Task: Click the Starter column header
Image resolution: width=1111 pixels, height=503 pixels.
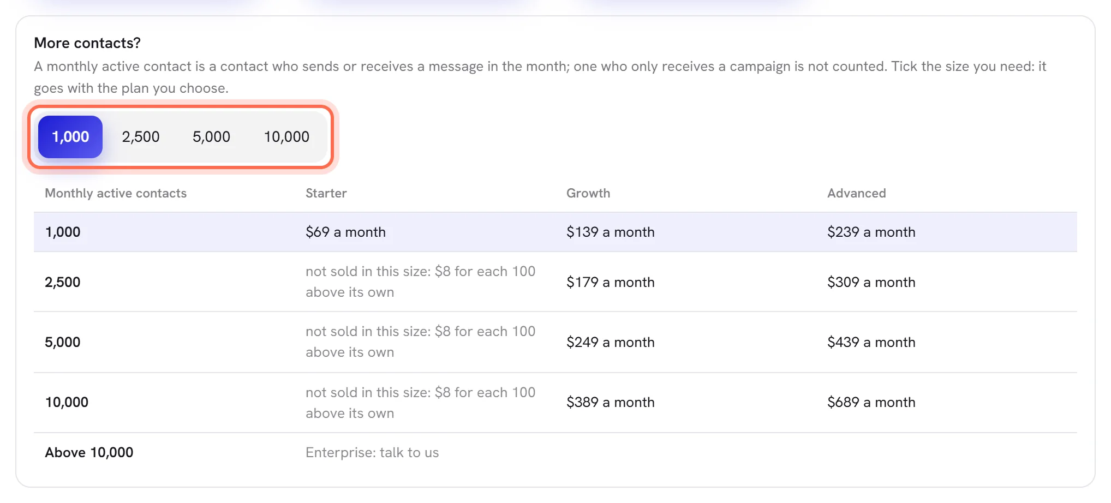Action: (x=326, y=193)
